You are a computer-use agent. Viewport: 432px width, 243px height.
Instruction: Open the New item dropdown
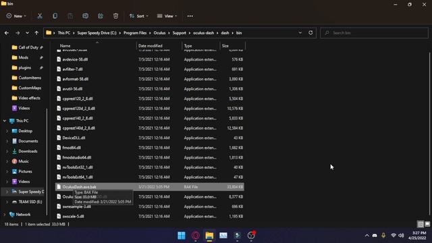click(x=16, y=16)
